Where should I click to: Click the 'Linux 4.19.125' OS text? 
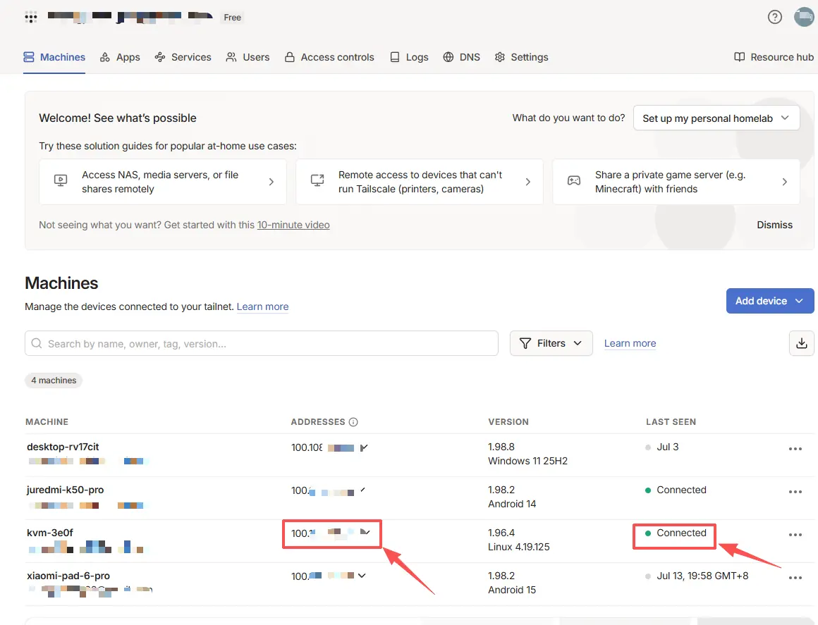point(519,547)
